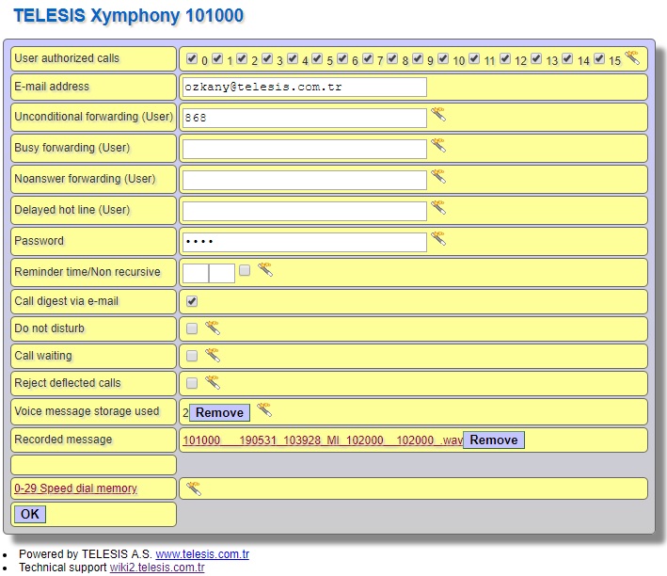Click the wand icon beside User authorized calls
Screen dimensions: 667x576
pyautogui.click(x=632, y=58)
